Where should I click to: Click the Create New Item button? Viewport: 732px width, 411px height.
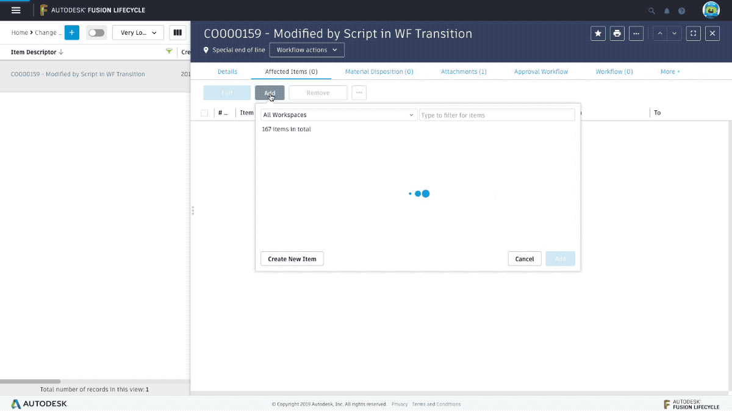(292, 259)
